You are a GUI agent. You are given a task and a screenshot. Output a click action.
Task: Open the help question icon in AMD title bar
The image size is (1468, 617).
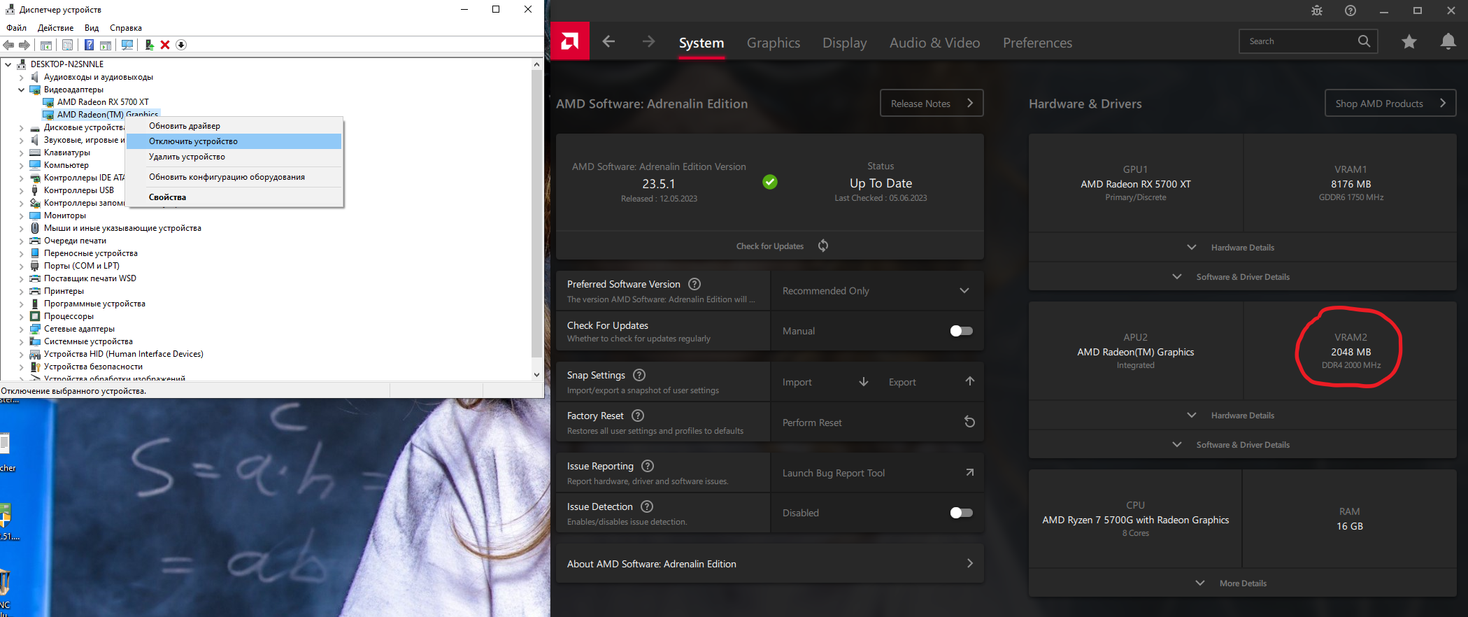(1351, 10)
